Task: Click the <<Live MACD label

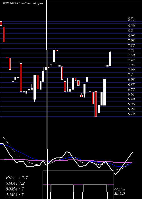Action: point(120,191)
